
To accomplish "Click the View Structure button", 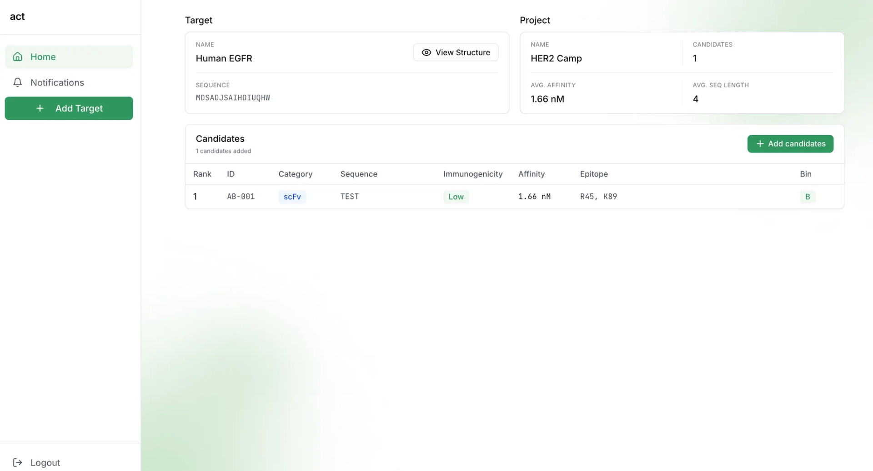I will 456,52.
